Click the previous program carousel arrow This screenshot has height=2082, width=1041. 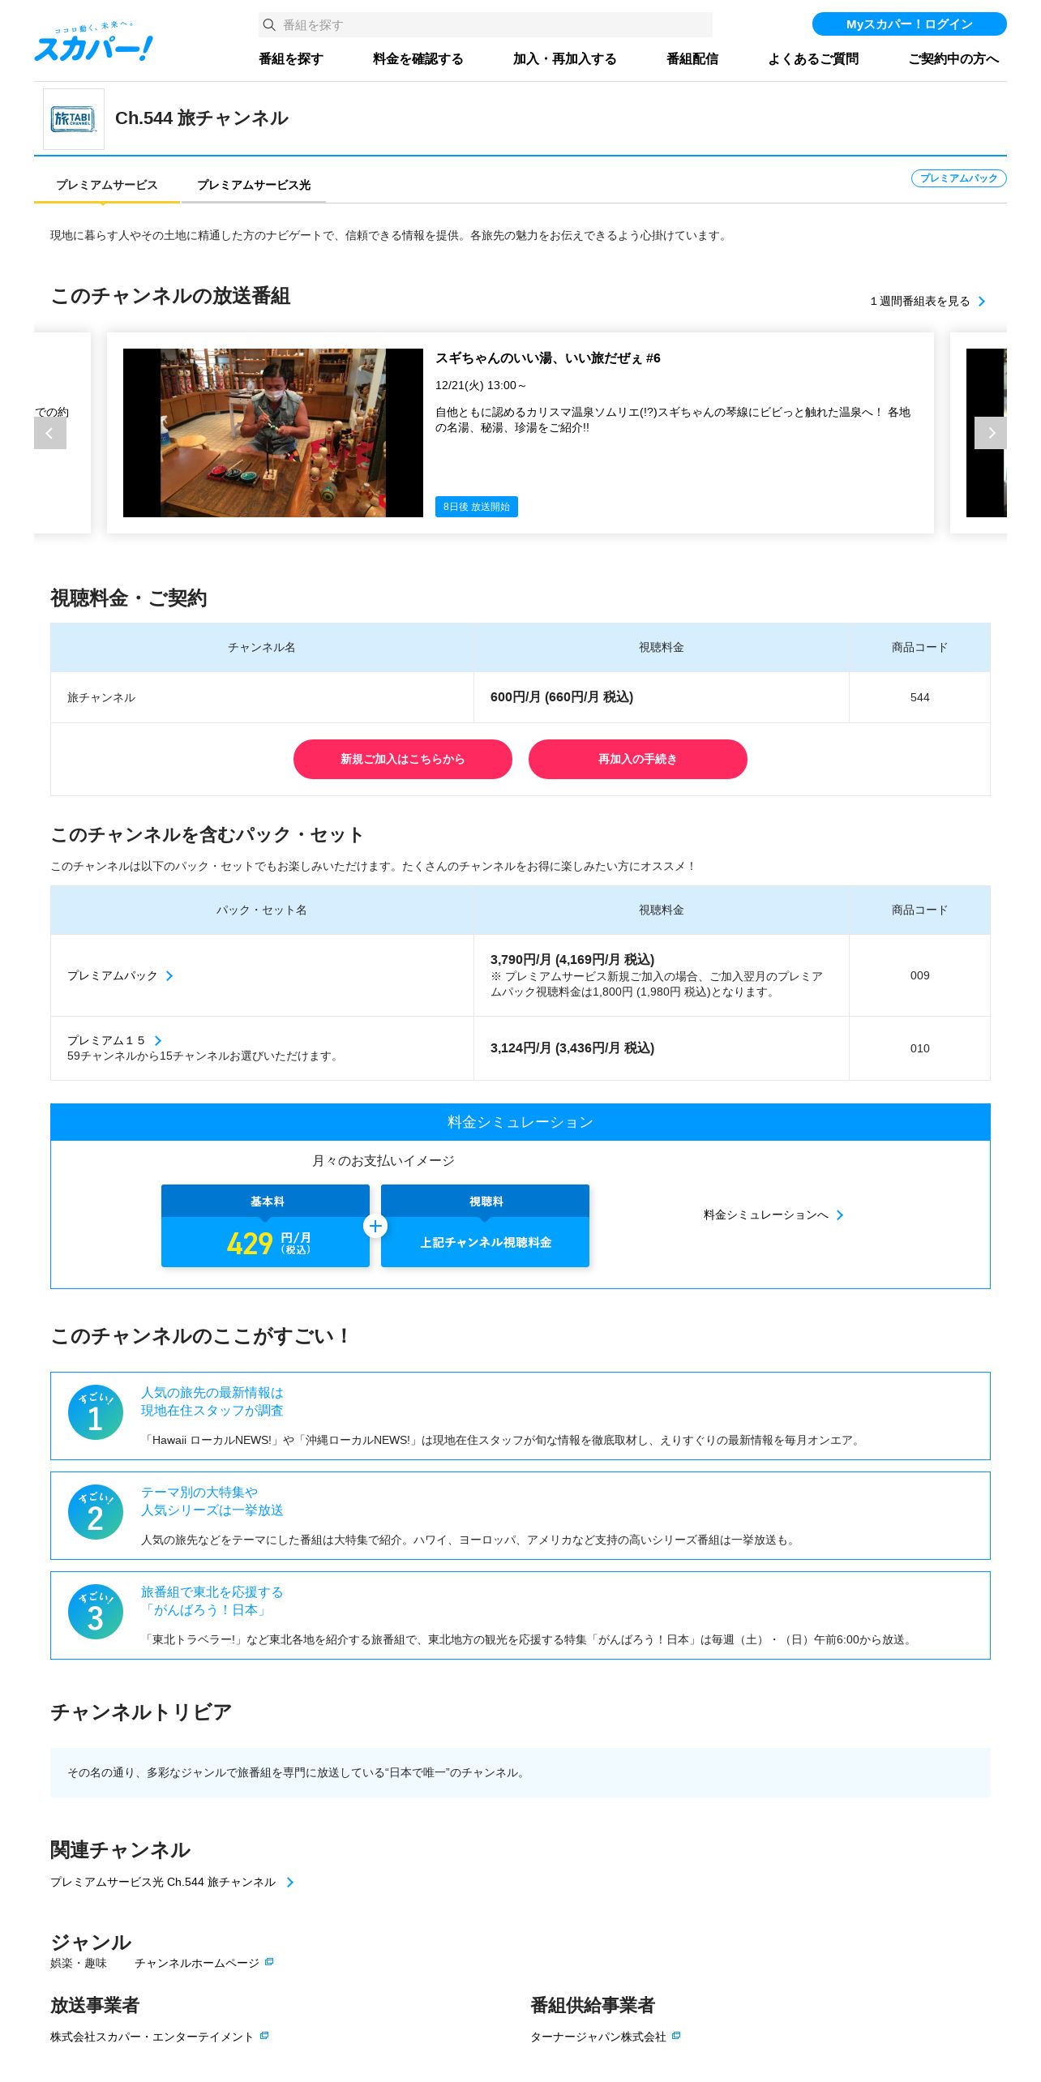(x=50, y=433)
